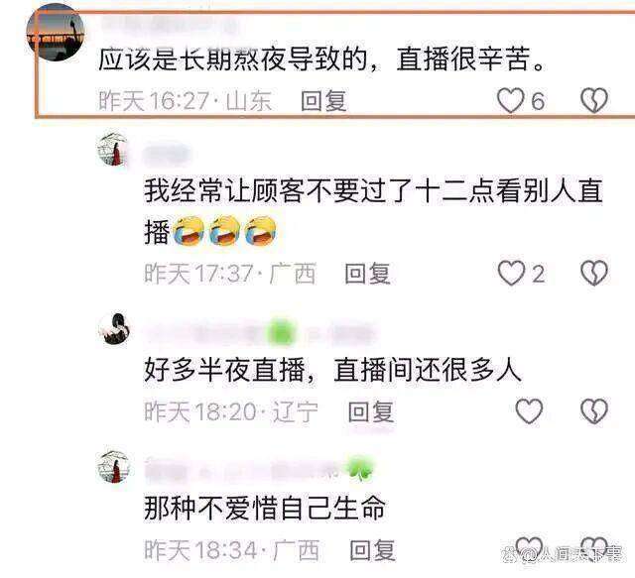
Task: Reply to the 18:34 Guangxi comment
Action: tap(372, 550)
